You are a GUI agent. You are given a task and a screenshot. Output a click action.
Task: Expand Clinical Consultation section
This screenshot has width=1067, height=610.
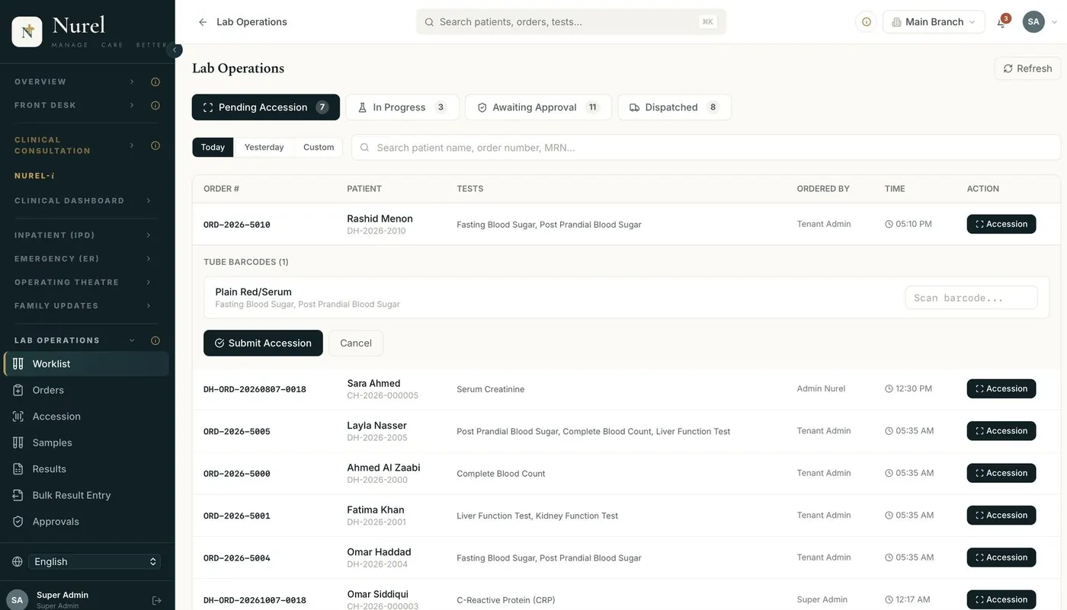pyautogui.click(x=132, y=145)
